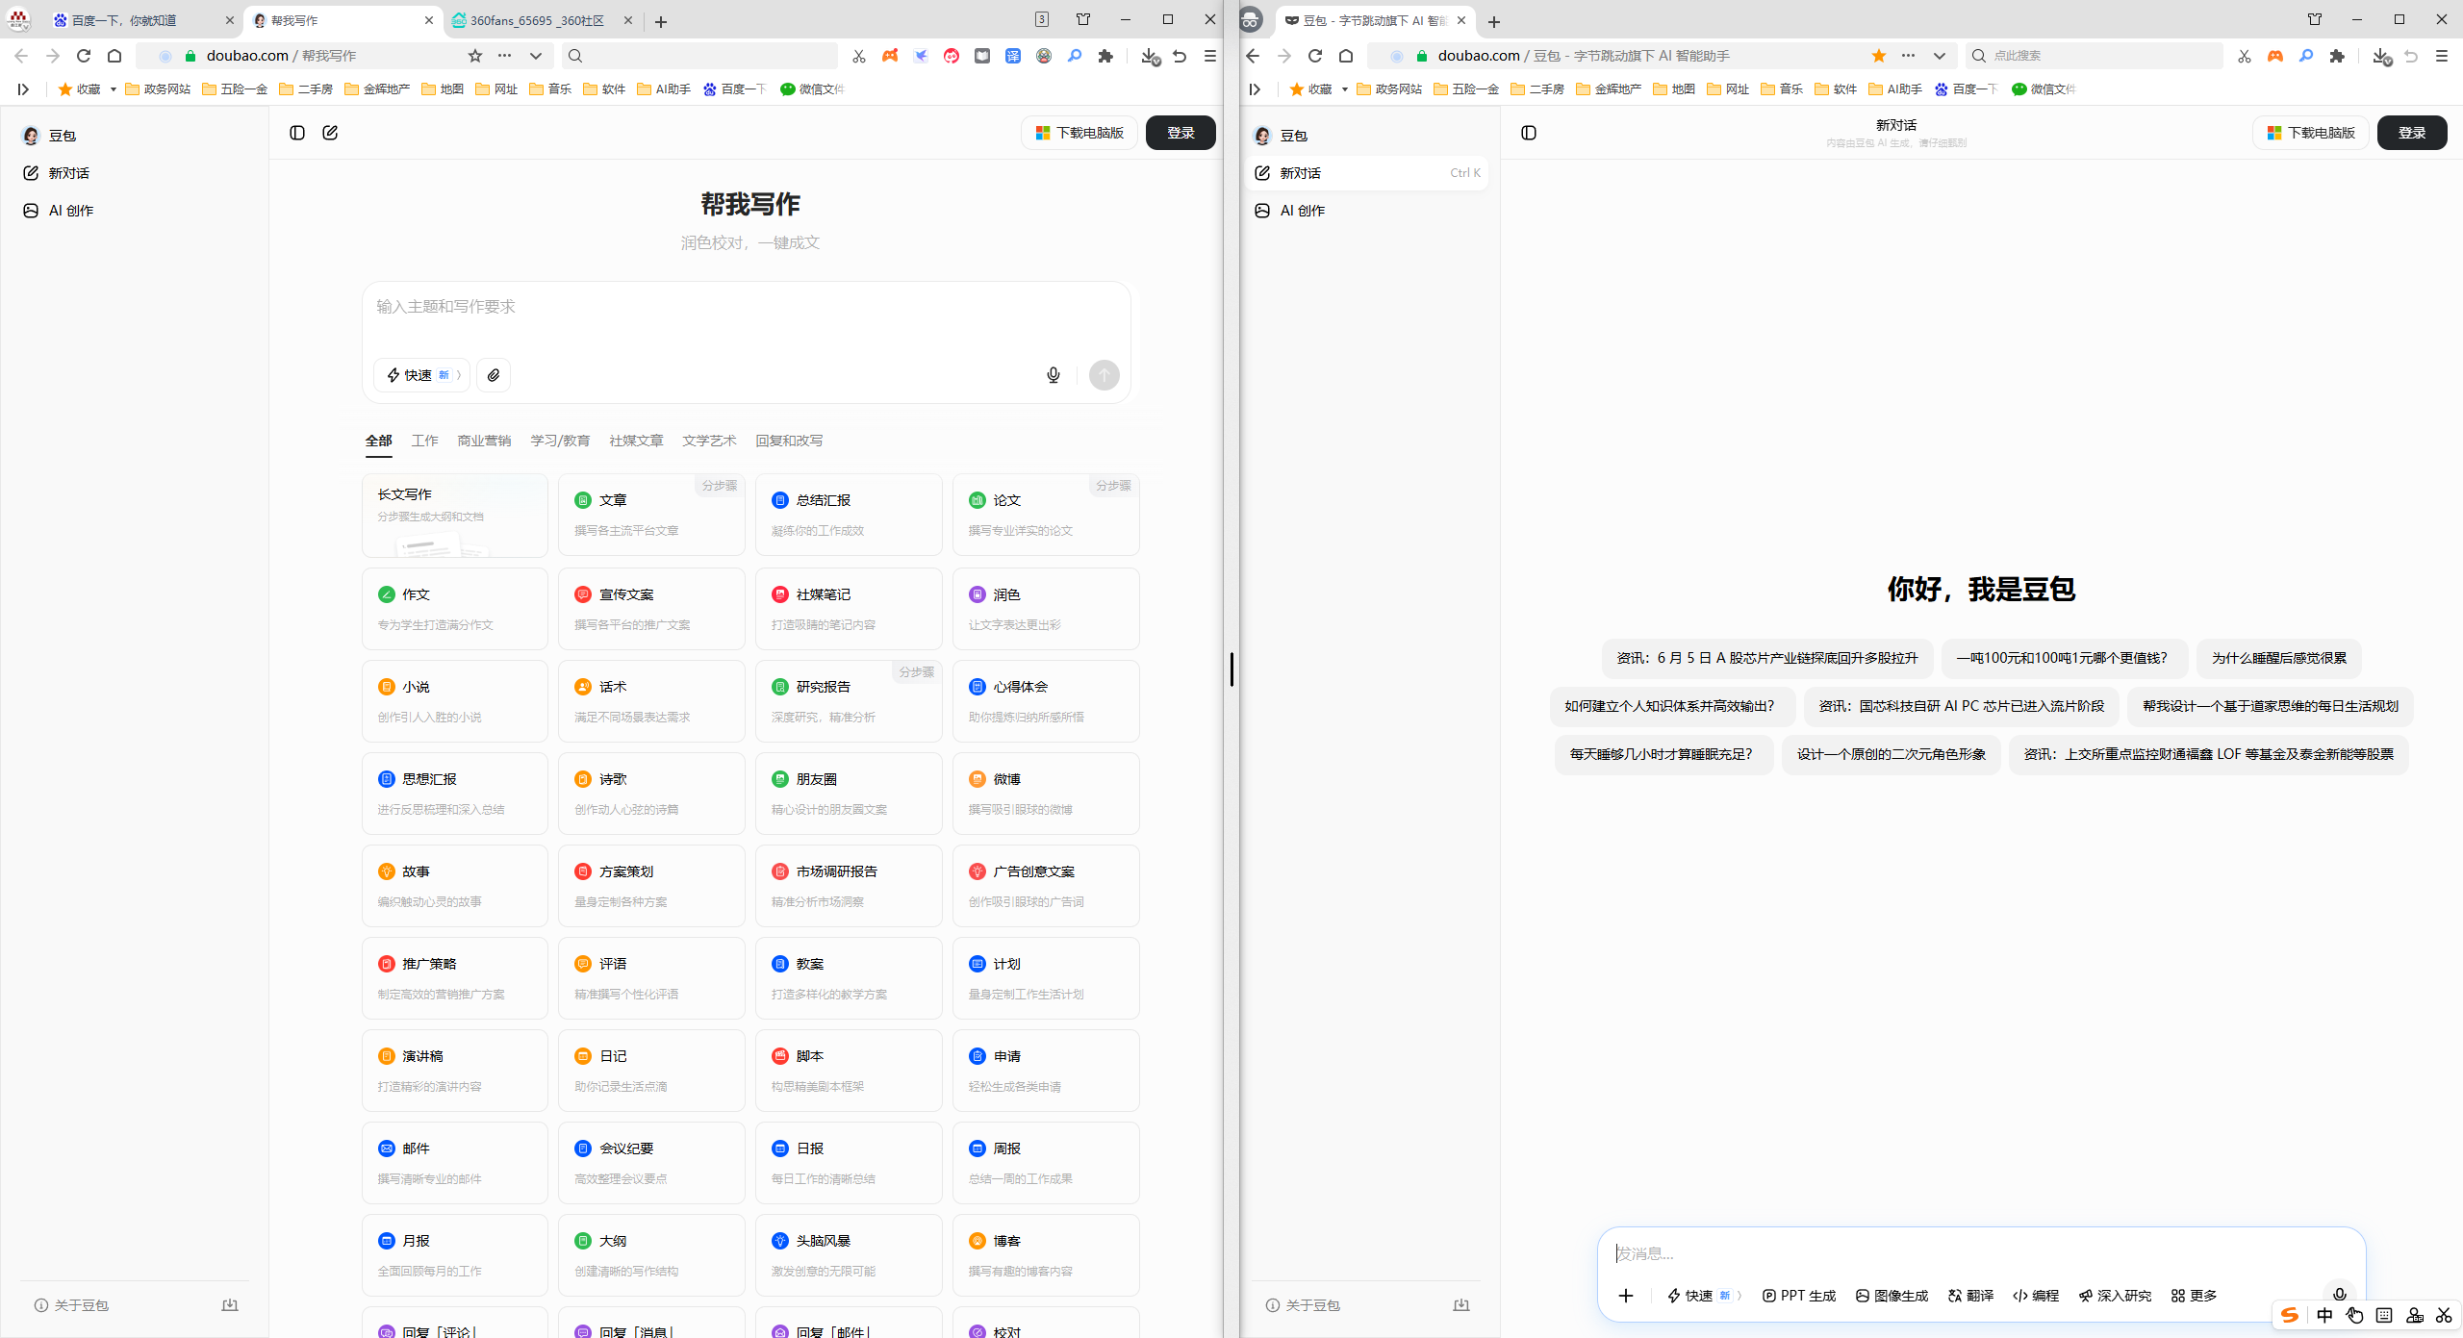Open the 政务网站 bookmark folder in 帮我写作 browser
2463x1338 pixels.
tap(158, 89)
